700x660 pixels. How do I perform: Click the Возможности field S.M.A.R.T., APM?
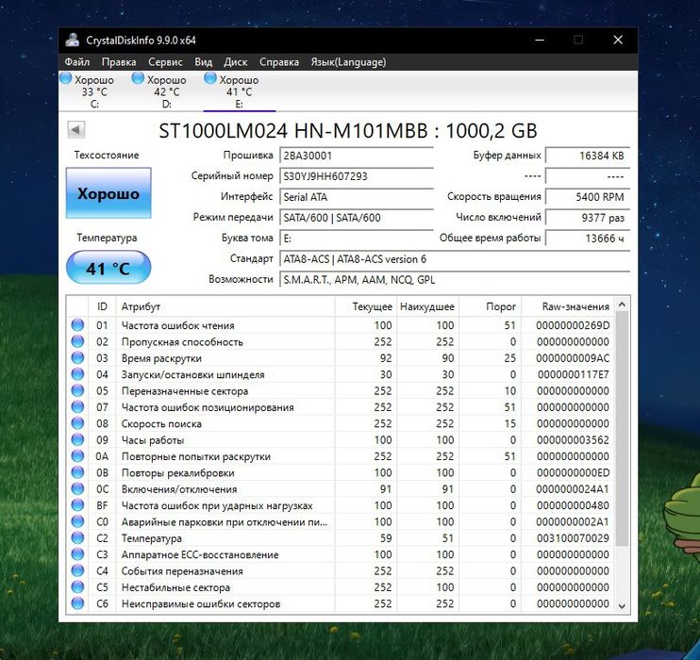click(455, 280)
